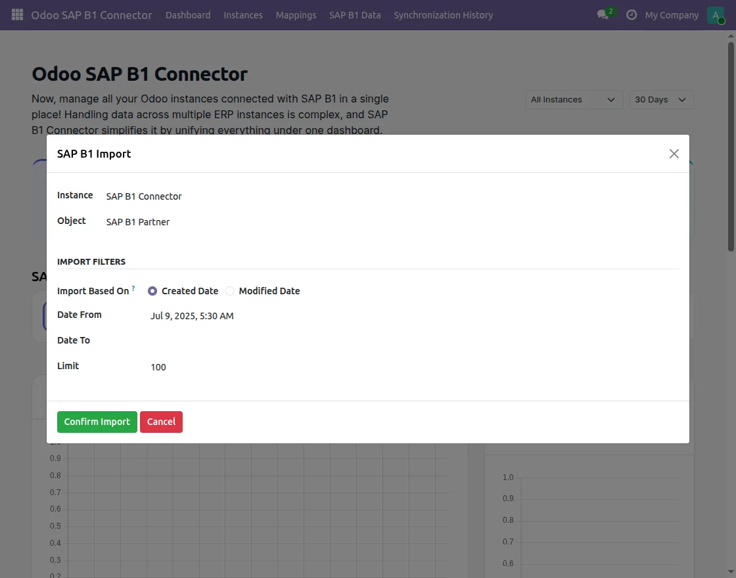Close the SAP B1 Import dialog

pyautogui.click(x=674, y=154)
